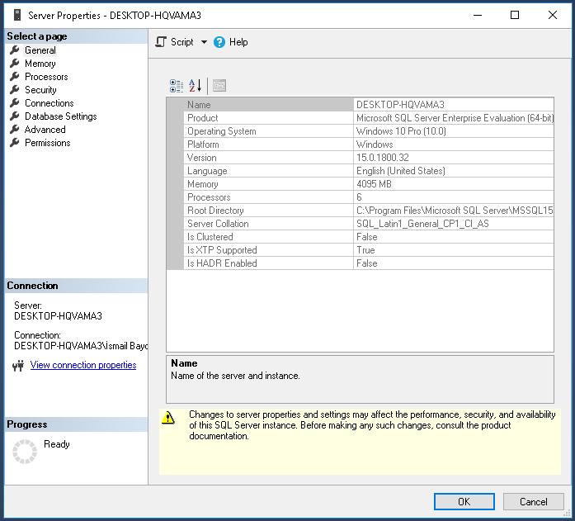Image resolution: width=575 pixels, height=521 pixels.
Task: Open the Advanced page
Action: click(x=45, y=130)
